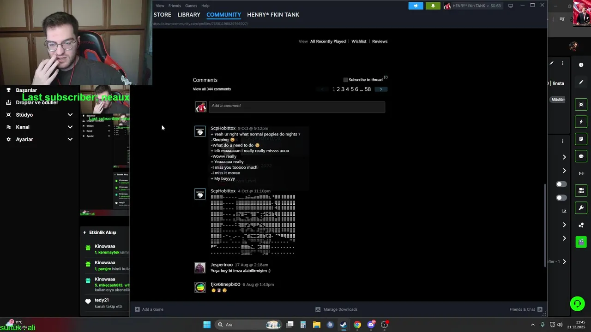Open the Steam Help menu
Viewport: 591px width, 332px height.
click(x=205, y=6)
